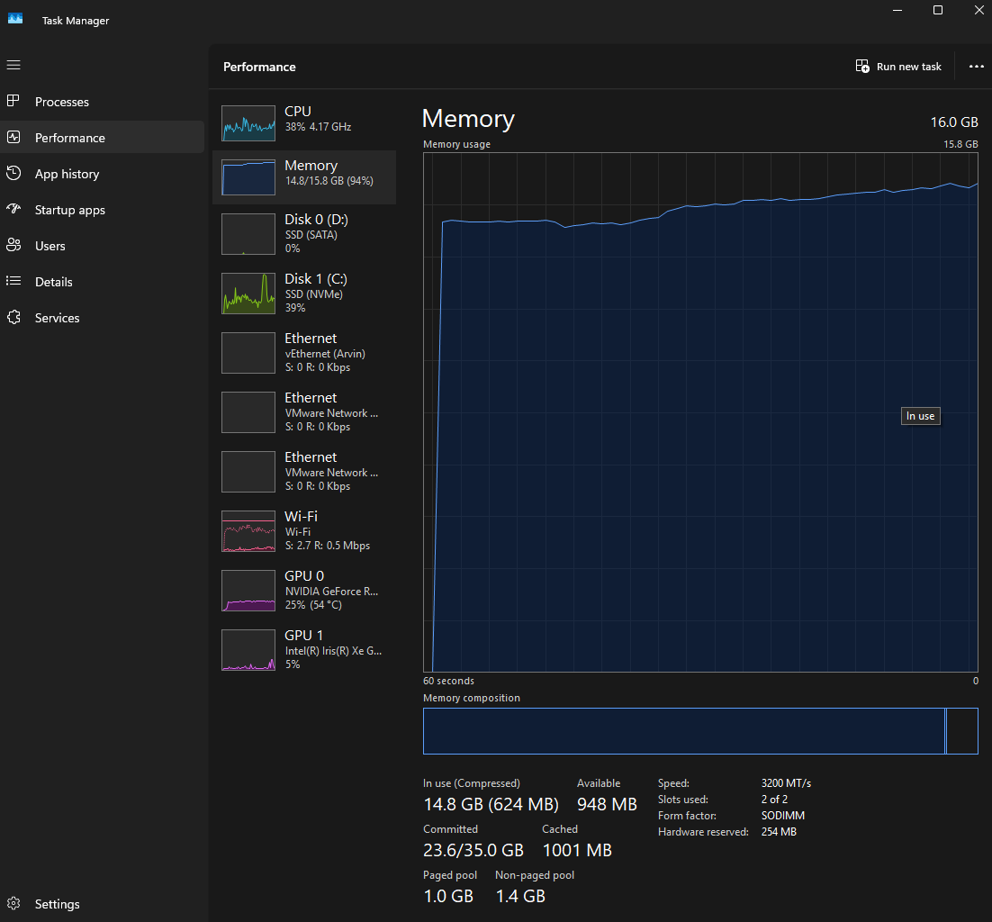The image size is (992, 922).
Task: Click the Users people icon
Action: [14, 245]
